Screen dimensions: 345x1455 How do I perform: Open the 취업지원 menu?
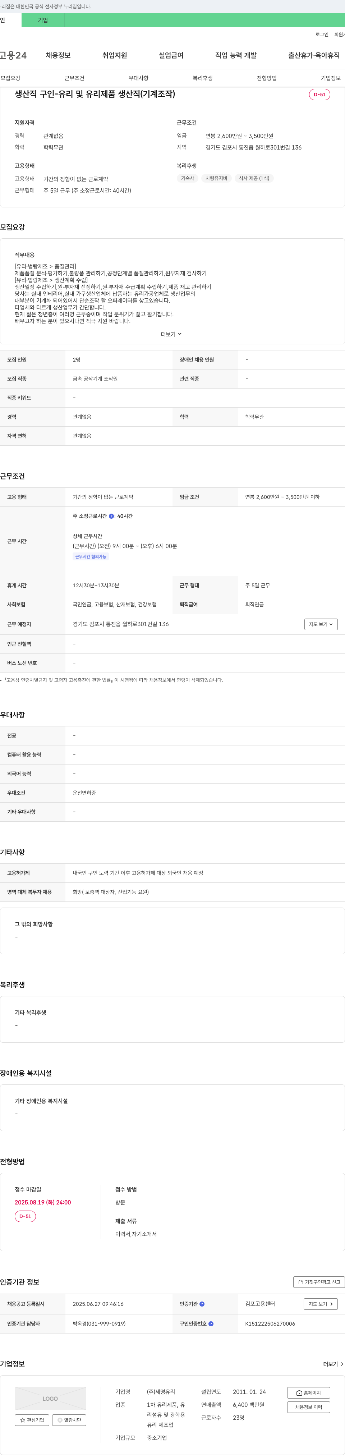click(x=115, y=55)
